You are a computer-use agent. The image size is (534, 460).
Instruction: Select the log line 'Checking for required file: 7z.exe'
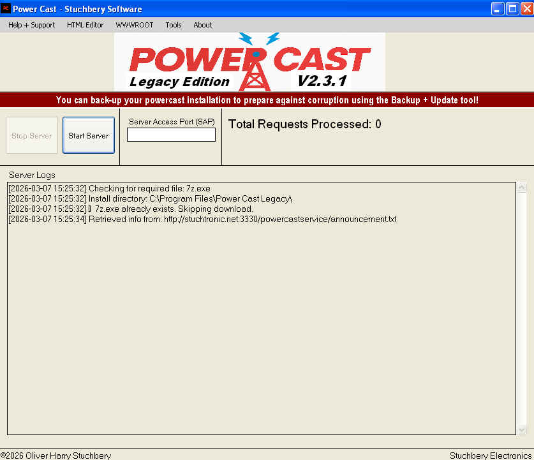[109, 189]
